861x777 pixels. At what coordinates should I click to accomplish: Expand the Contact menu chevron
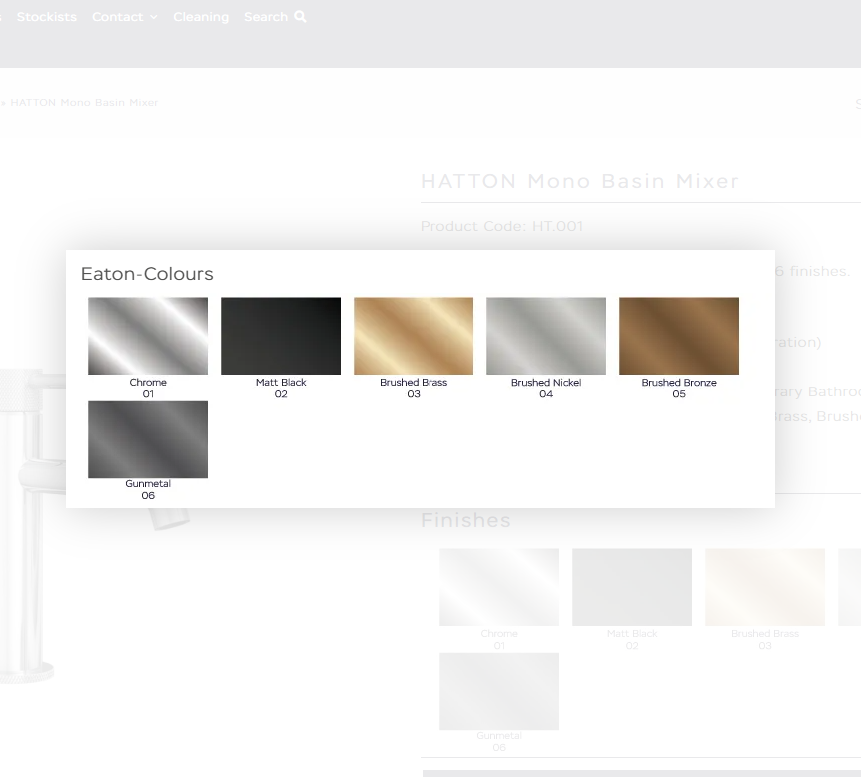[x=153, y=18]
